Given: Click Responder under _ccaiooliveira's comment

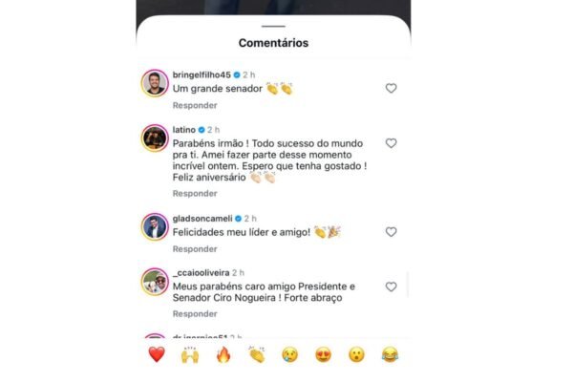Looking at the screenshot, I should click(x=195, y=313).
